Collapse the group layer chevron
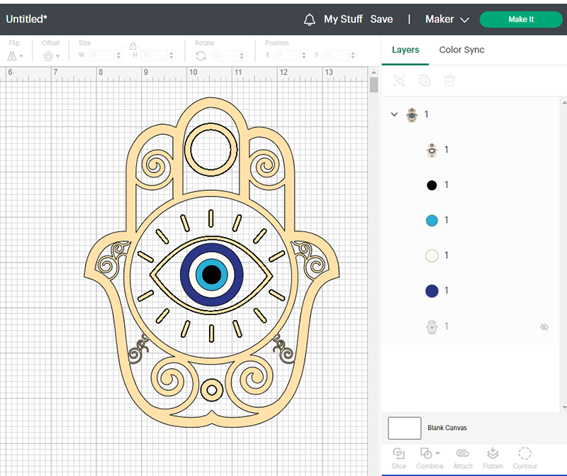 pyautogui.click(x=394, y=114)
